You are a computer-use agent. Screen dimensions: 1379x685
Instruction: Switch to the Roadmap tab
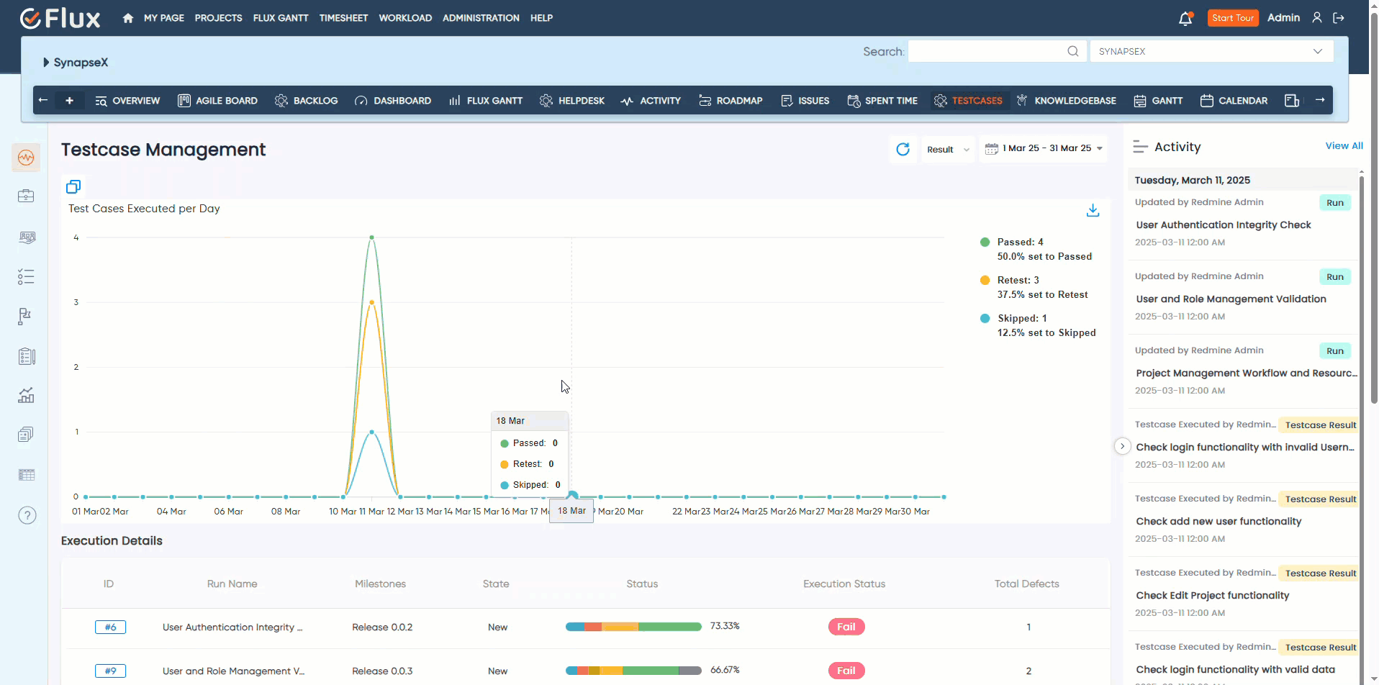click(731, 101)
